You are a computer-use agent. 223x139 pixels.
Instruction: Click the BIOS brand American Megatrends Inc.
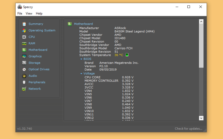[x=119, y=63]
